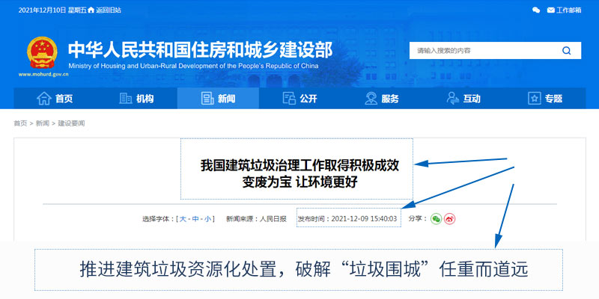
Task: Click the ministry title 中华人民共和国住房和城乡建设部
Action: 200,50
